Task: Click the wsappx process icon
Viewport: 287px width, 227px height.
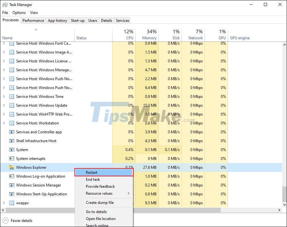Action: pos(11,203)
